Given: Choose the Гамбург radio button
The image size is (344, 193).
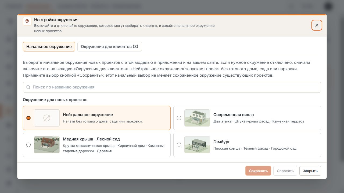Looking at the screenshot, I should pos(179,145).
